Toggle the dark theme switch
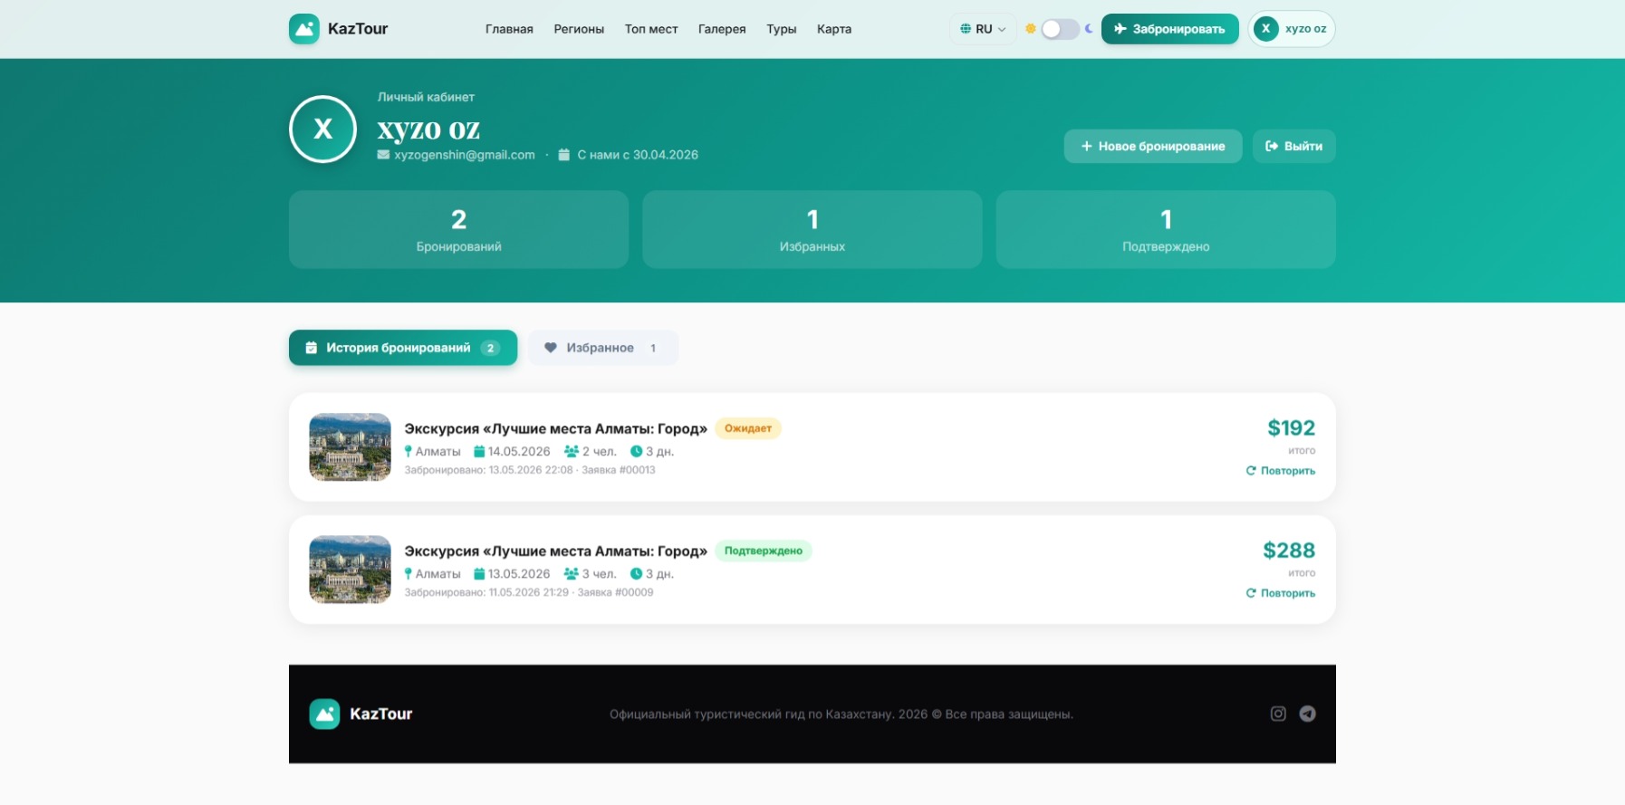Viewport: 1625px width, 805px height. tap(1060, 29)
